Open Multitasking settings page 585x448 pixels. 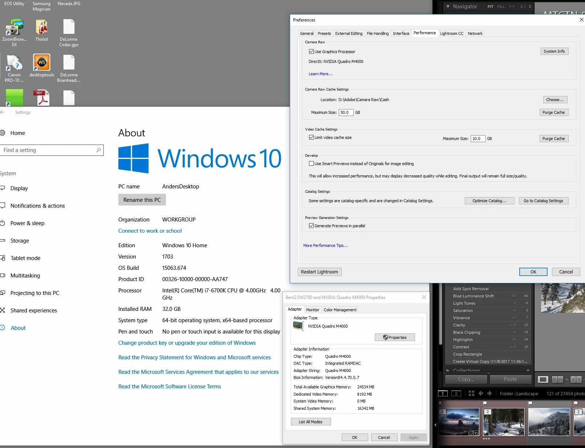(25, 276)
